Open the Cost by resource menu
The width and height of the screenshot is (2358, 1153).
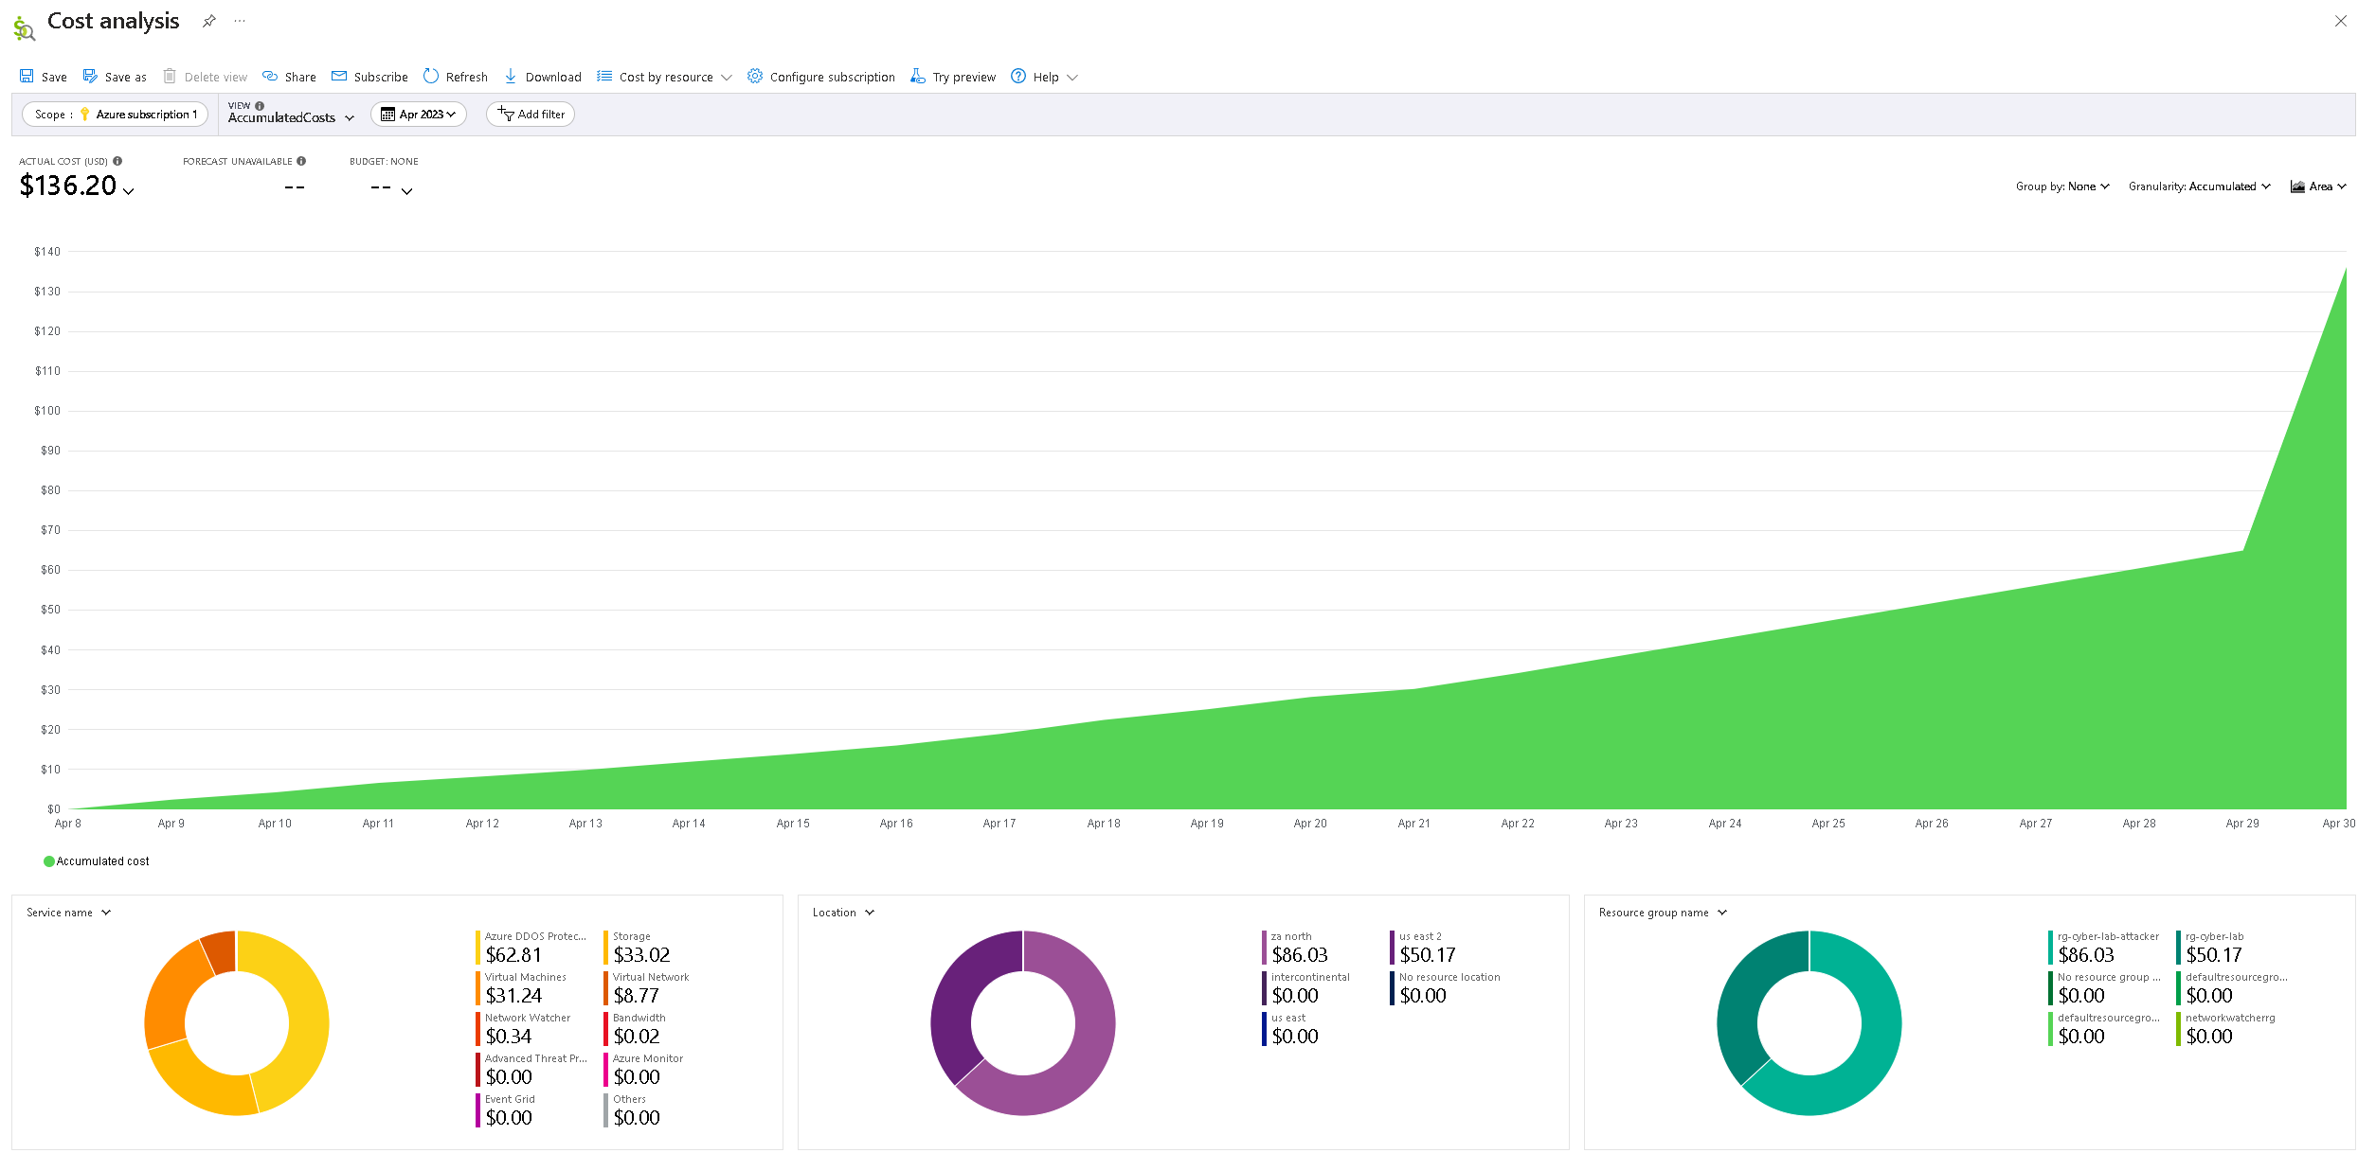665,77
